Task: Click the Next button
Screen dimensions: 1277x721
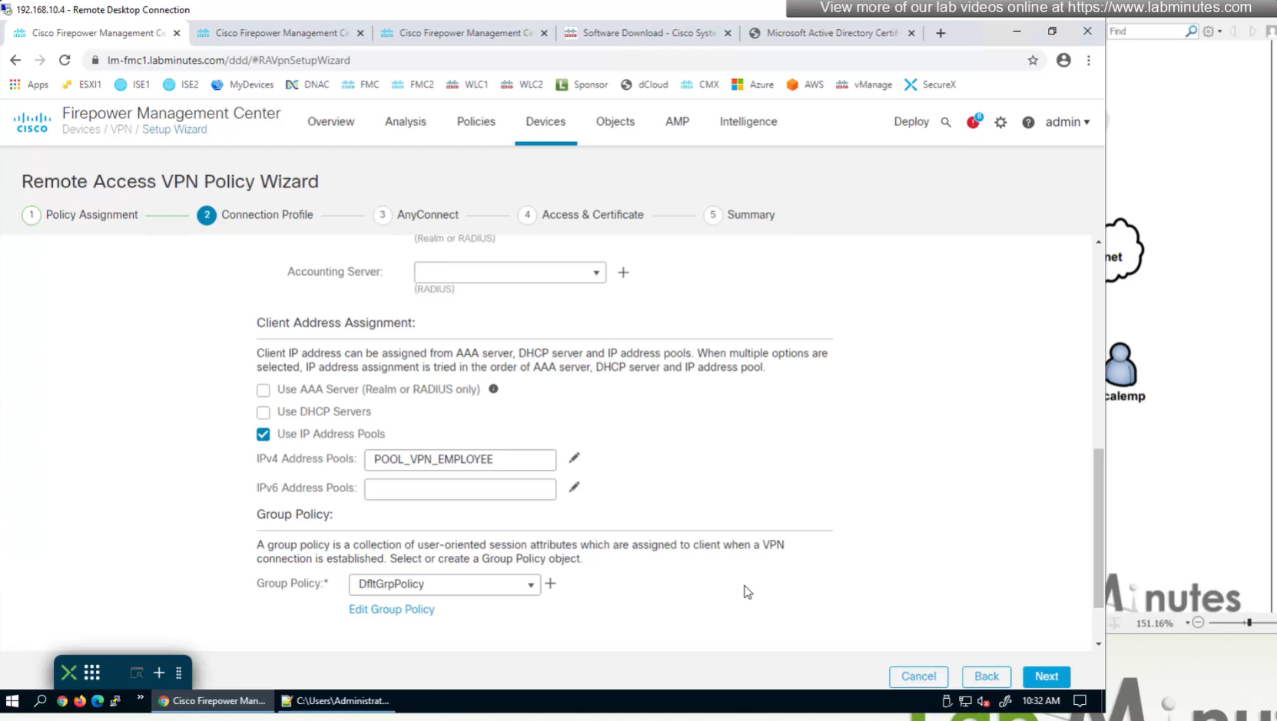Action: pos(1046,676)
